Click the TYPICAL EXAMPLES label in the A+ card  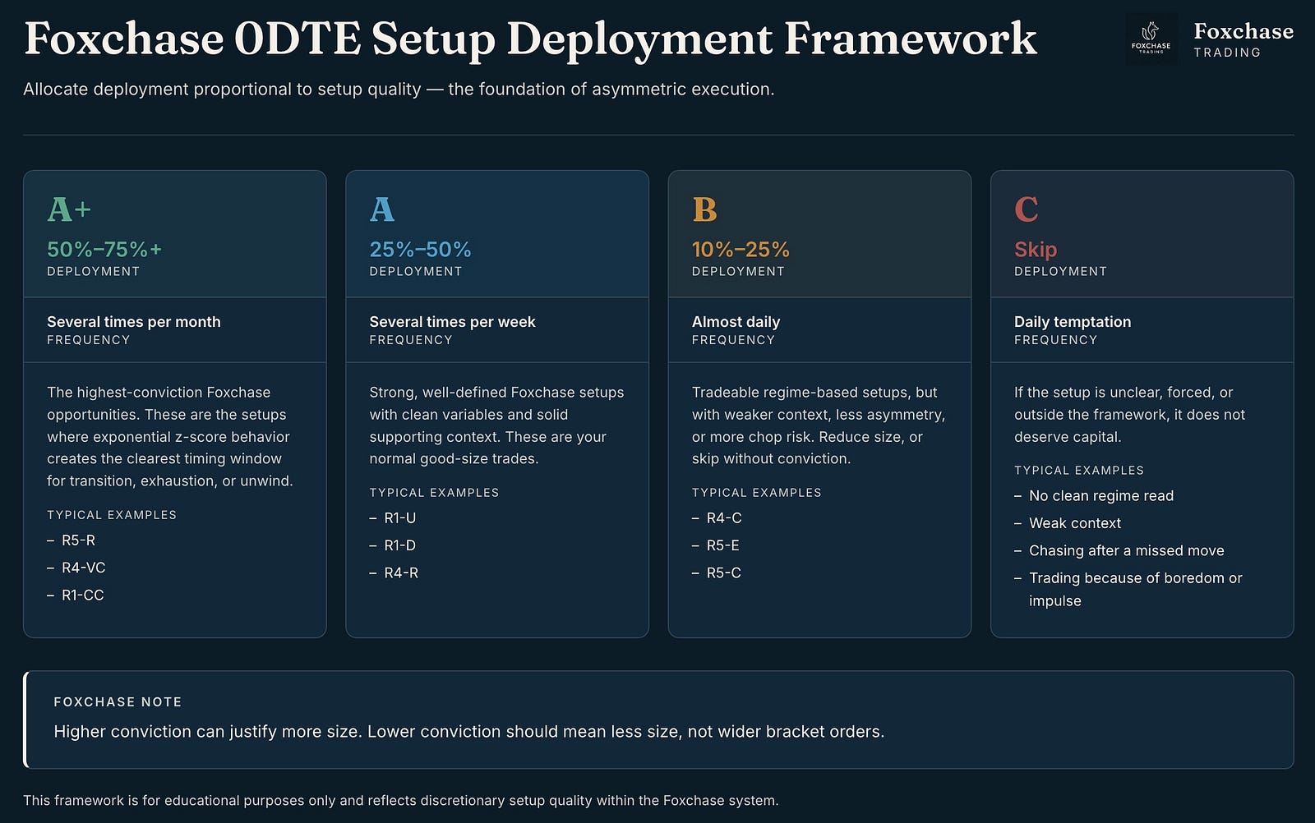(x=112, y=515)
